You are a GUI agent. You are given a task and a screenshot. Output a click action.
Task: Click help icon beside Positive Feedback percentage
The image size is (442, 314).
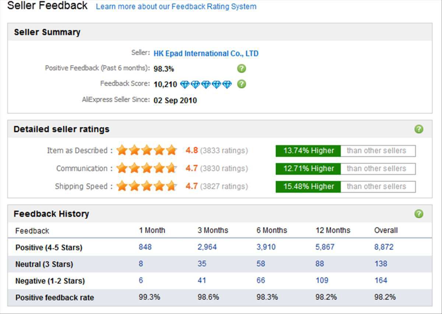pyautogui.click(x=241, y=68)
